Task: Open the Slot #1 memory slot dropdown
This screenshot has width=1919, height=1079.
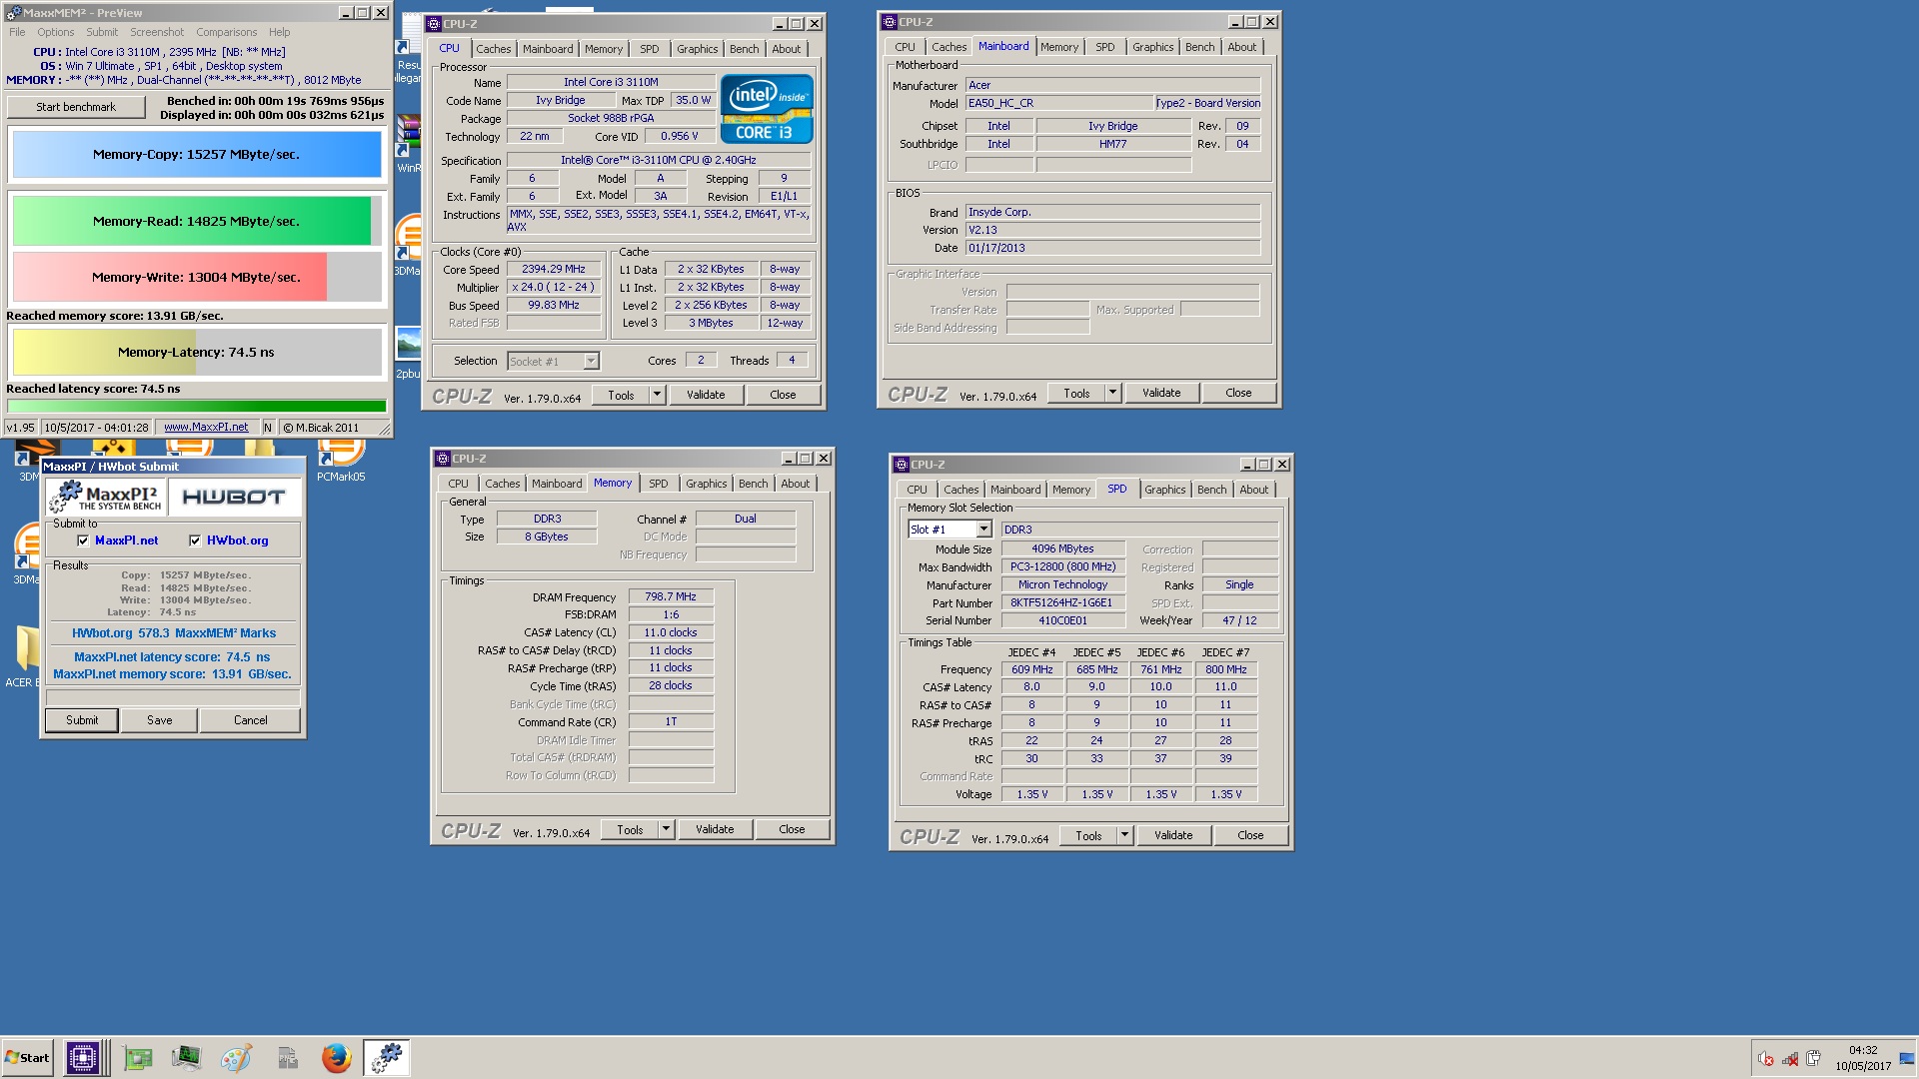Action: click(x=983, y=530)
